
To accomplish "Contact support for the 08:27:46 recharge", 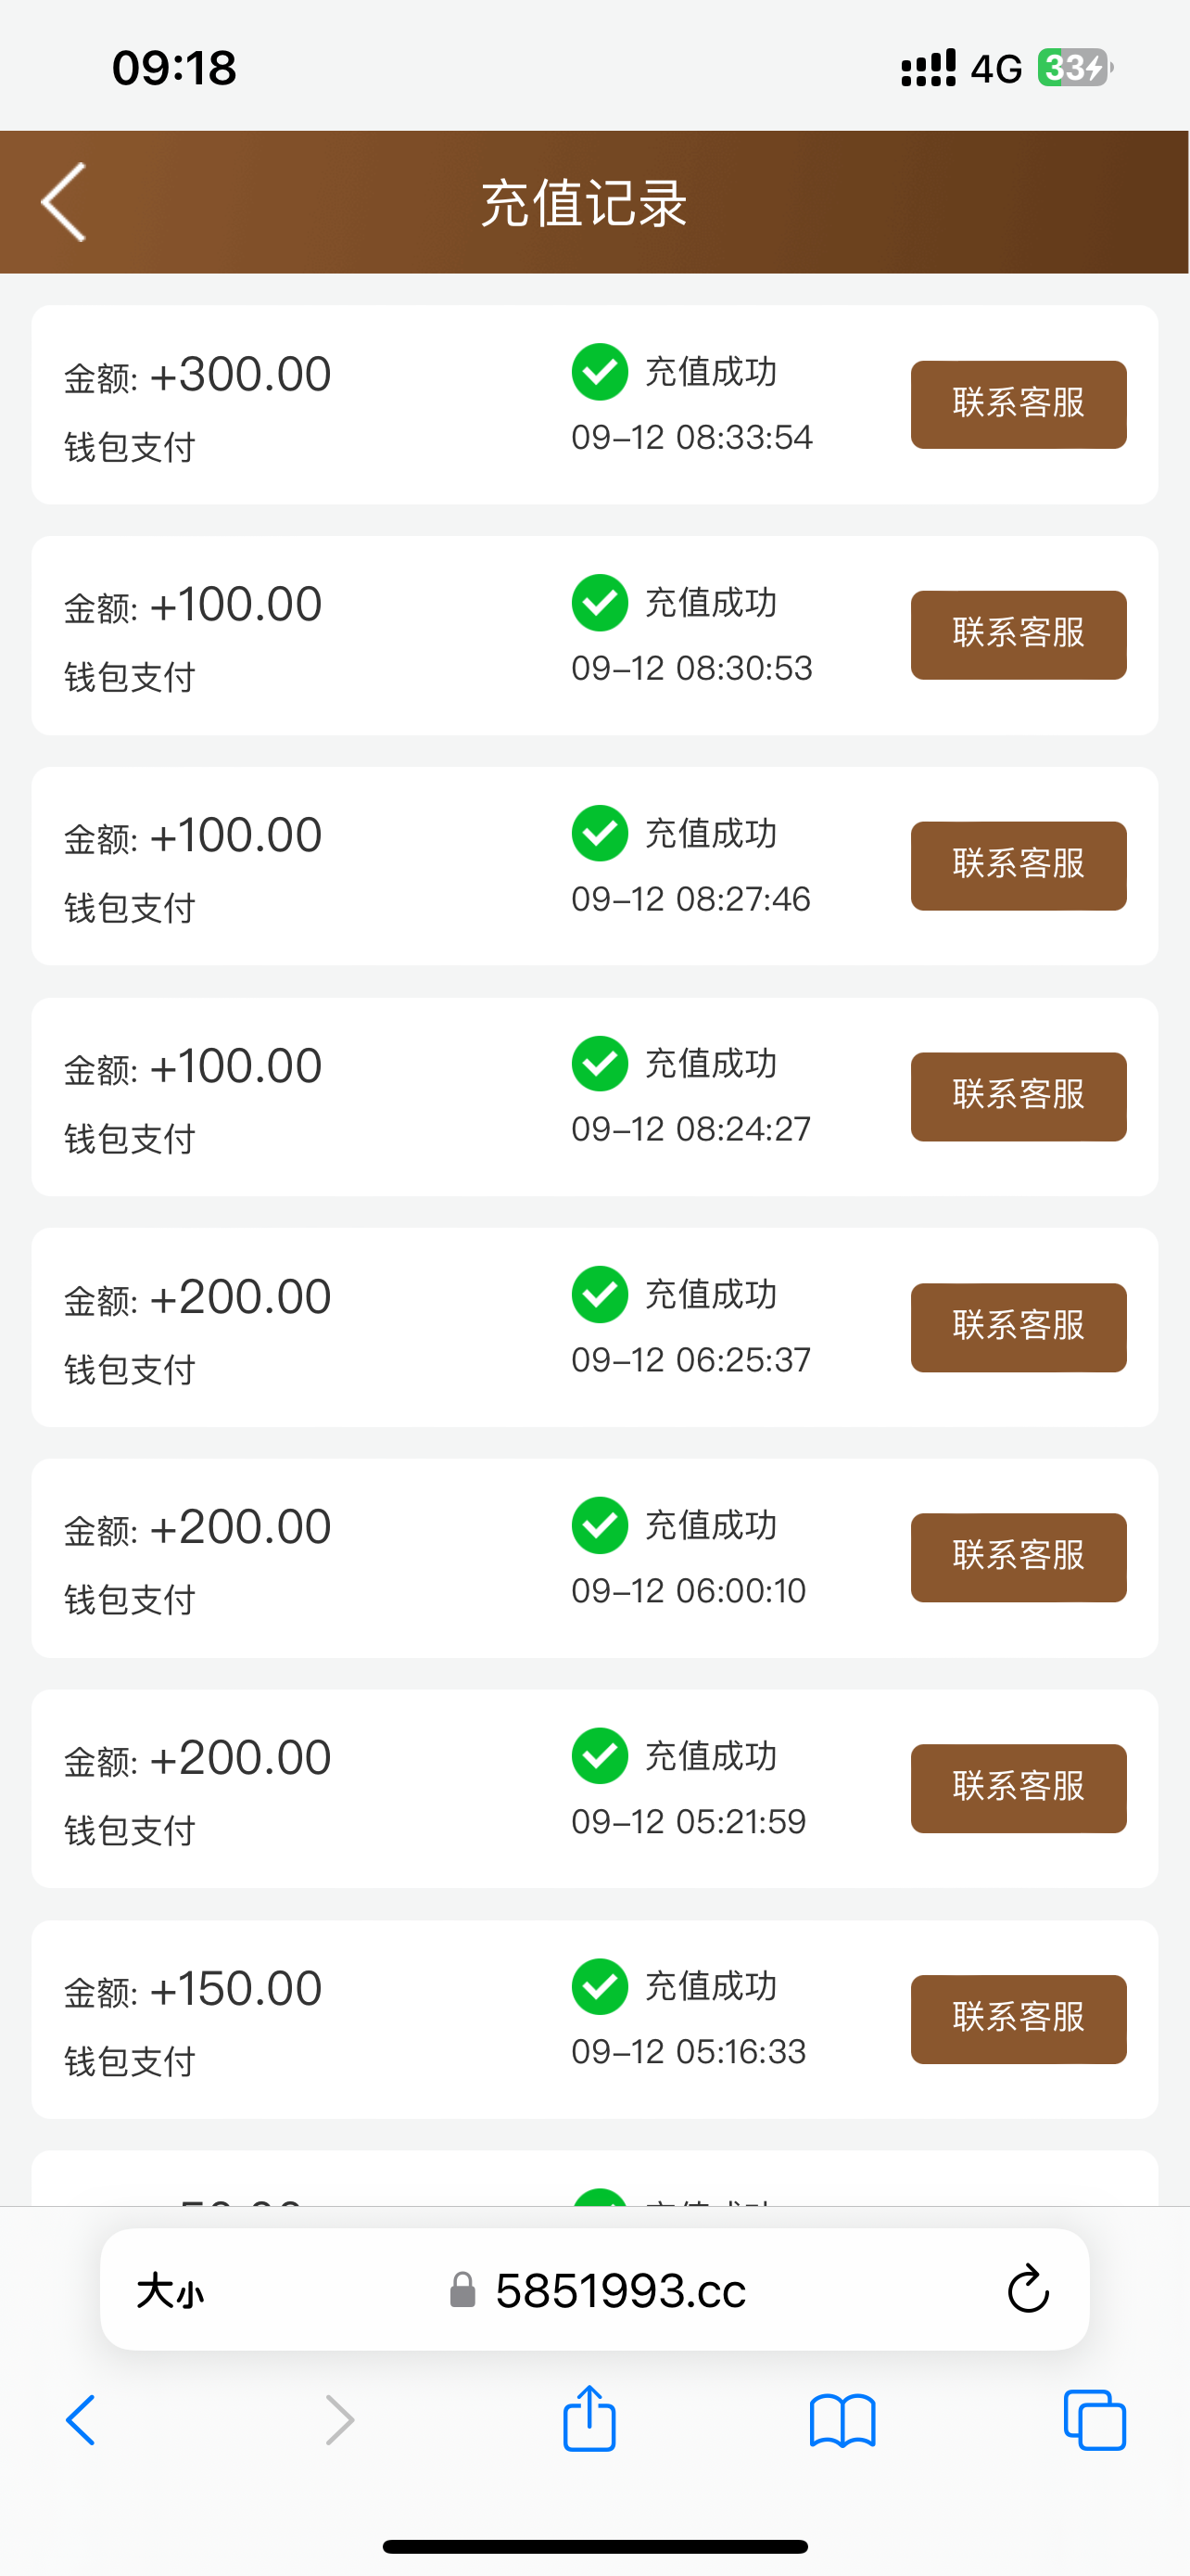I will [1019, 865].
